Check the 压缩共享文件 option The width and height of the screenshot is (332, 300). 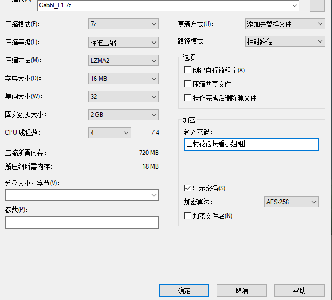tap(188, 84)
